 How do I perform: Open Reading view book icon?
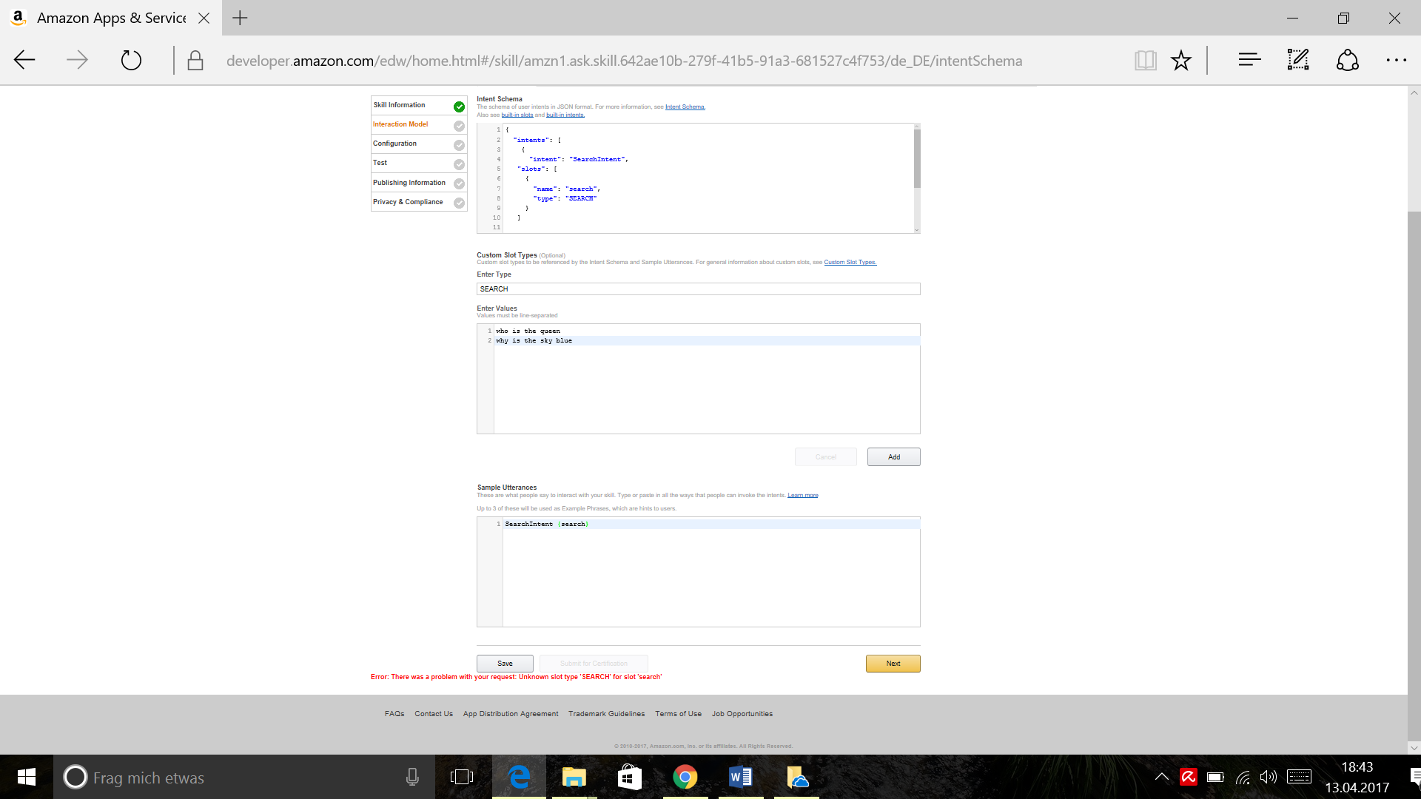pyautogui.click(x=1145, y=60)
